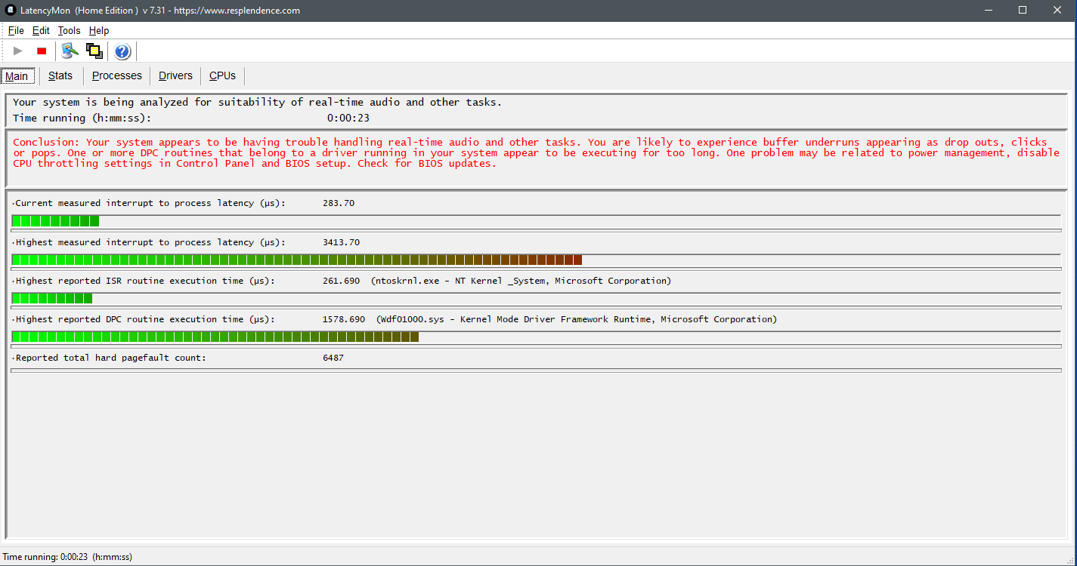The image size is (1077, 566).
Task: Click the copy report to clipboard icon
Action: click(94, 51)
